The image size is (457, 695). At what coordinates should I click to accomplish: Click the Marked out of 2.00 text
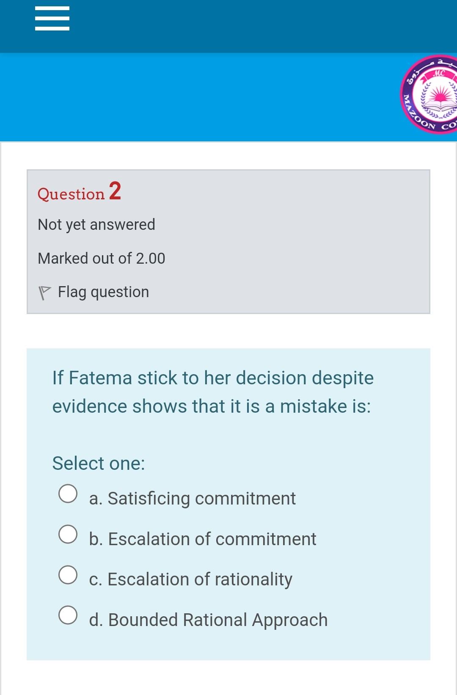coord(101,258)
